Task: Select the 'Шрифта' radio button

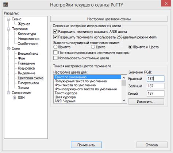Action: click(x=55, y=47)
